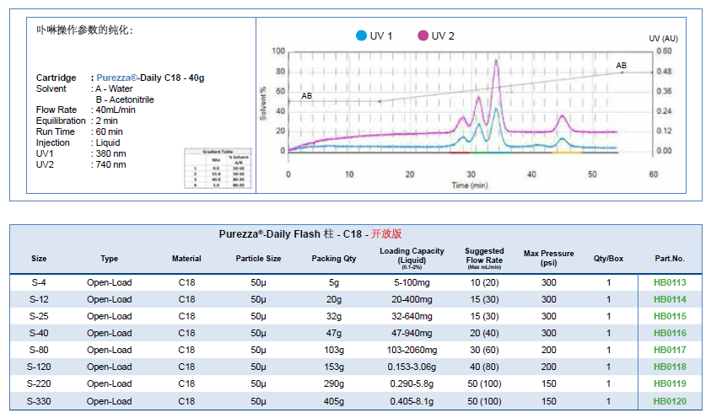Open part number HB0117

click(670, 350)
